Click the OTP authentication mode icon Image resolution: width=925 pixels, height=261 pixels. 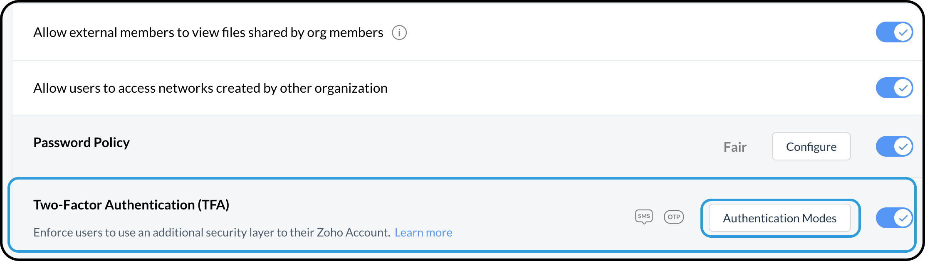pos(674,217)
